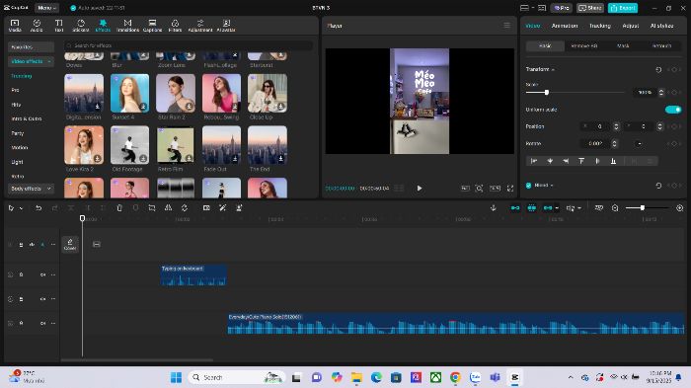Screen dimensions: 691x388
Task: Zoom out the timeline with minus magnifier
Action: point(615,207)
